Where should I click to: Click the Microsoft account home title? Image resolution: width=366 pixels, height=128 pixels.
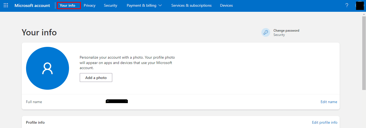click(x=32, y=5)
